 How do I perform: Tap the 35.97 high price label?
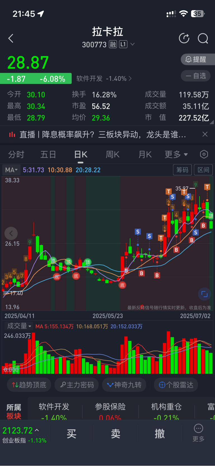pyautogui.click(x=182, y=188)
